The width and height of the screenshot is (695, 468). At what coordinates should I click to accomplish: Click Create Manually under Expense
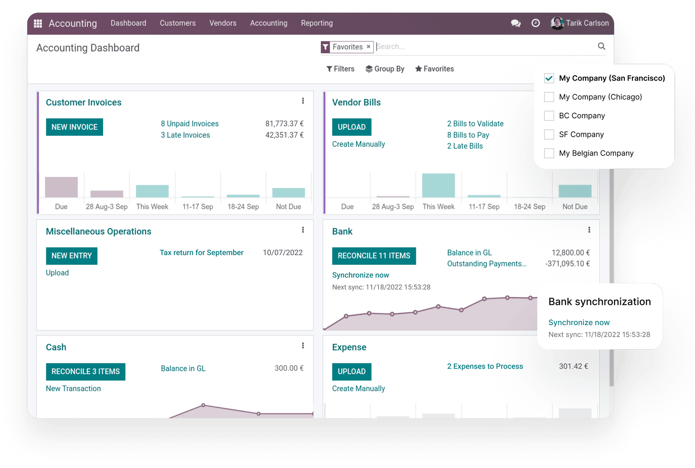(359, 389)
